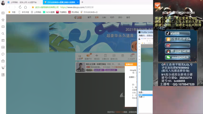
Task: Close the 石乐志的神话m直播 tab
Action: [x=78, y=2]
